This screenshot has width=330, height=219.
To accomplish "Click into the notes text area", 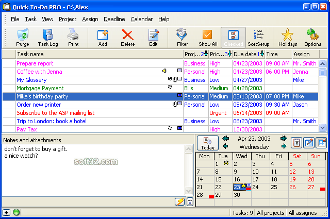I will [x=93, y=170].
